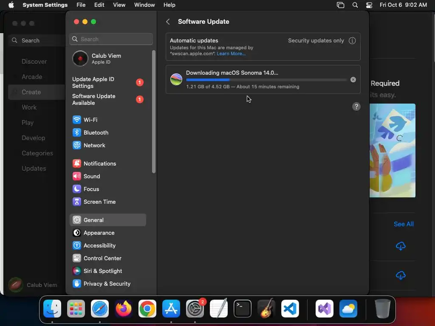Open Screen Time settings
Screen dimensions: 435x326
(107, 202)
